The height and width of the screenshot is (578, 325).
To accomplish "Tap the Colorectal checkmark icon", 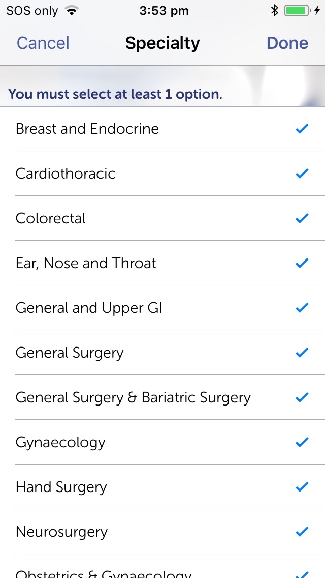I will coord(302,218).
